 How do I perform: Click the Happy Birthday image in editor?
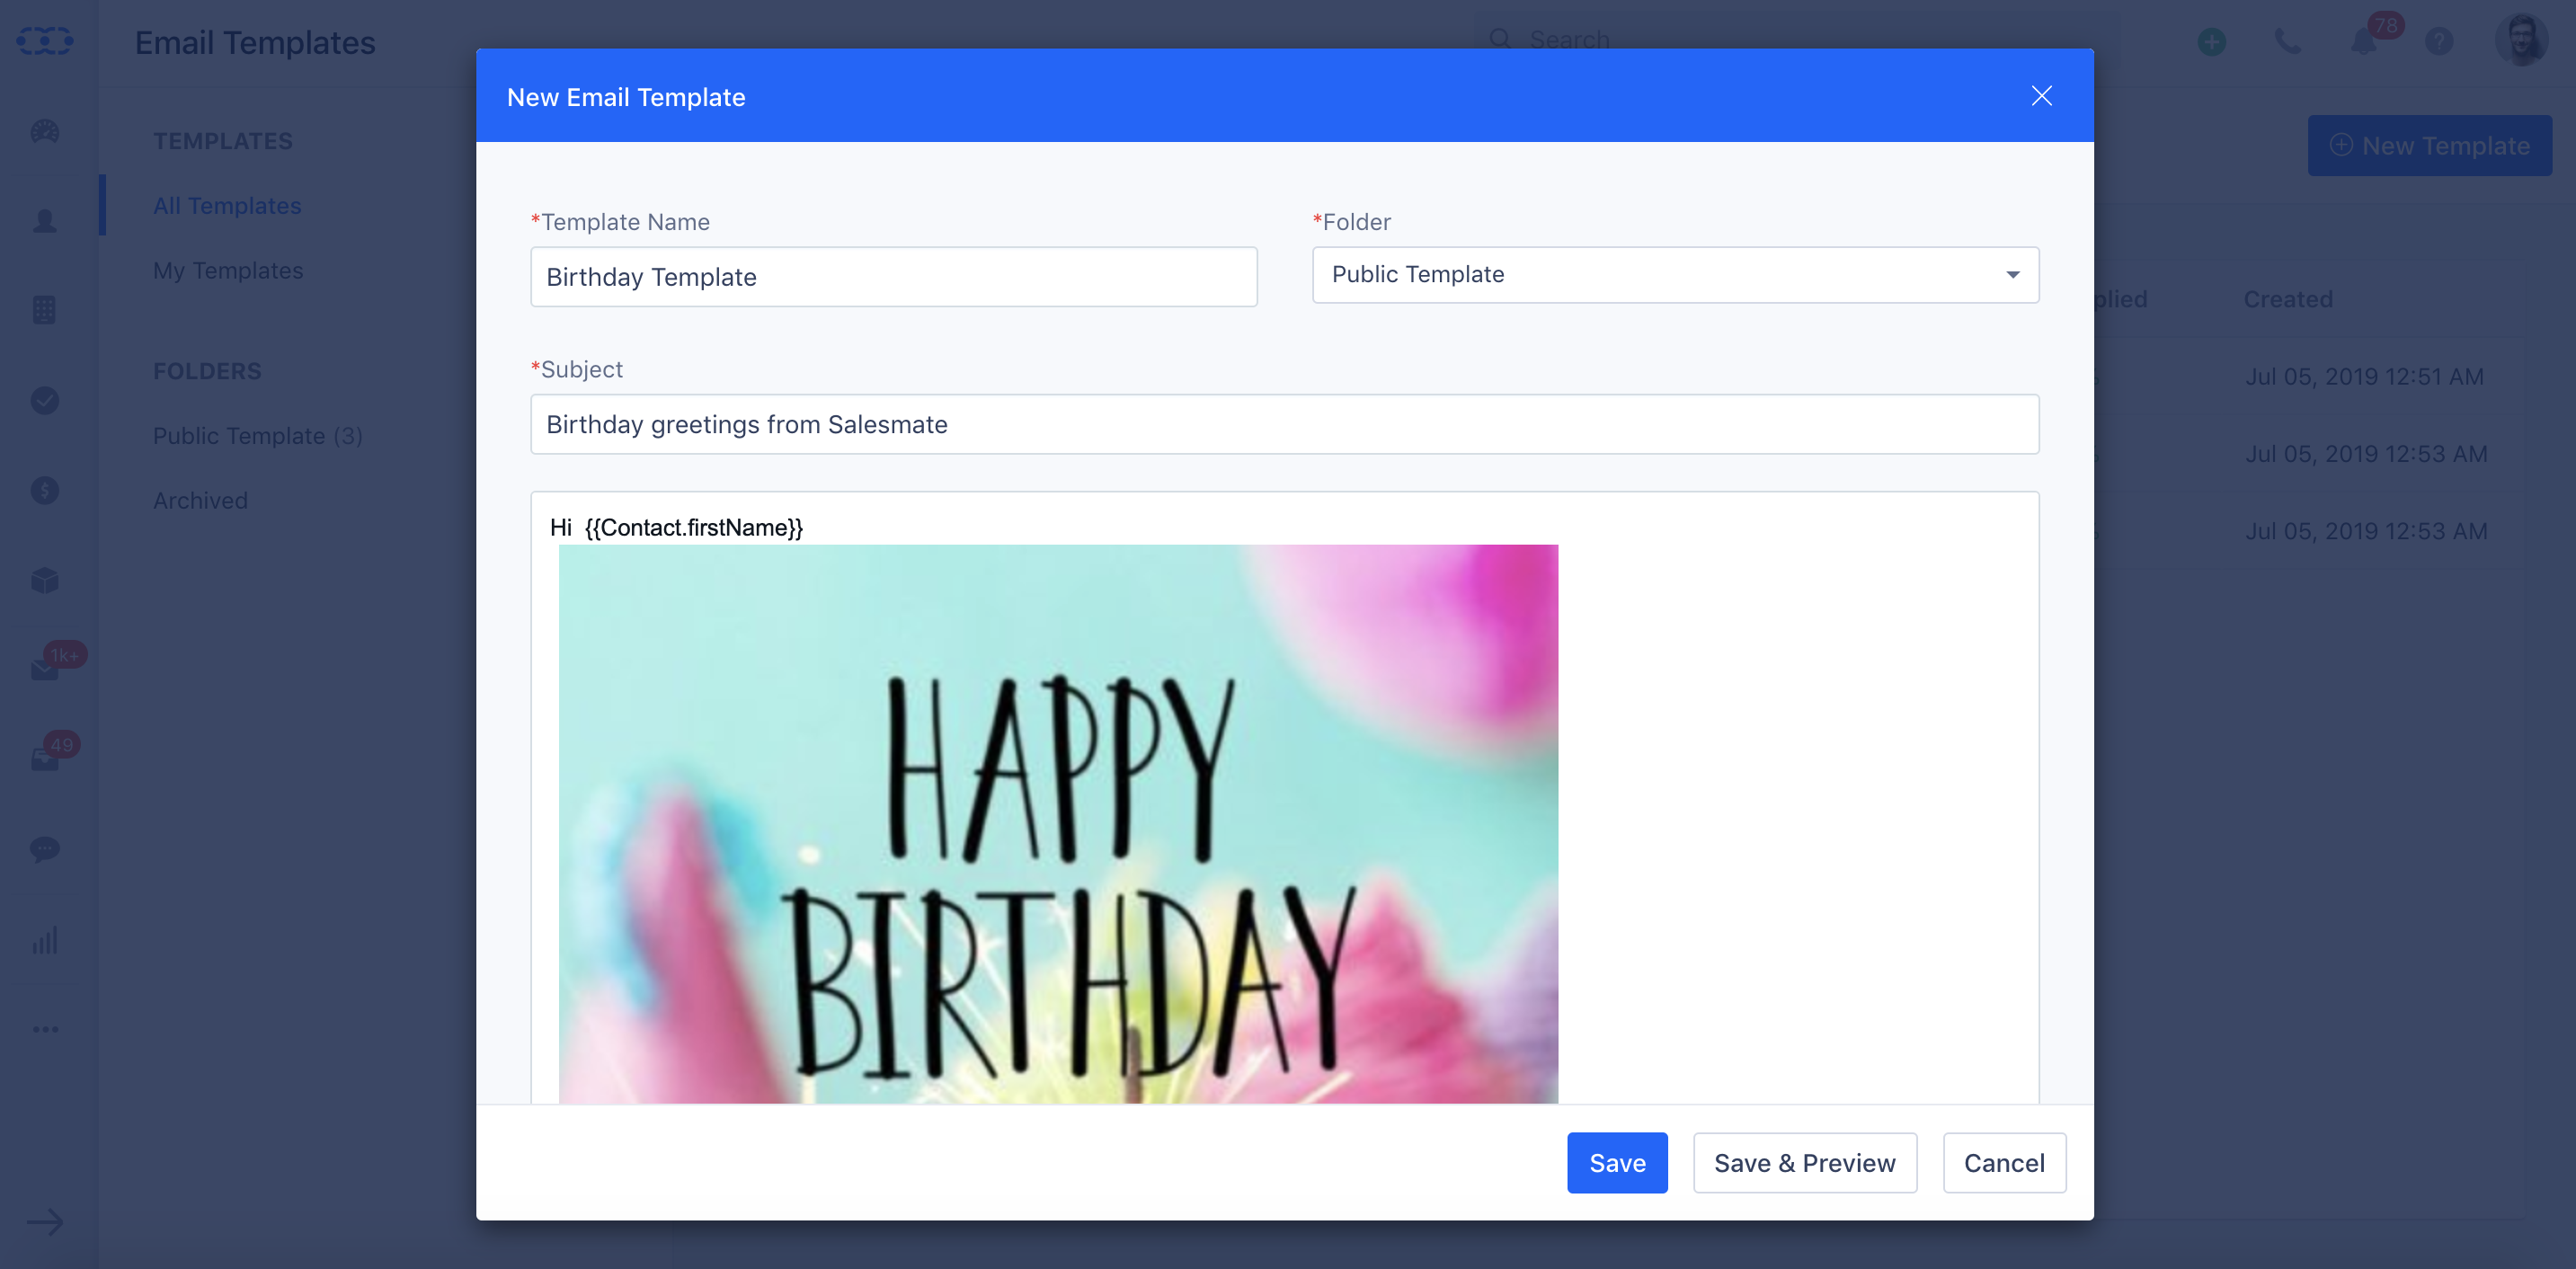tap(1058, 824)
